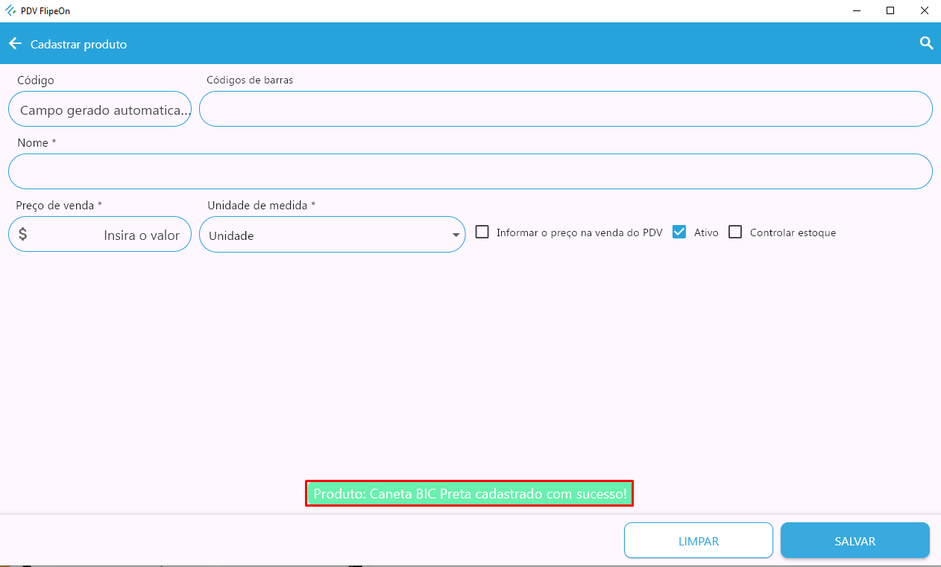Screen dimensions: 941x567
Task: Enable 'Informar o preço na venda do PDV'
Action: [x=482, y=232]
